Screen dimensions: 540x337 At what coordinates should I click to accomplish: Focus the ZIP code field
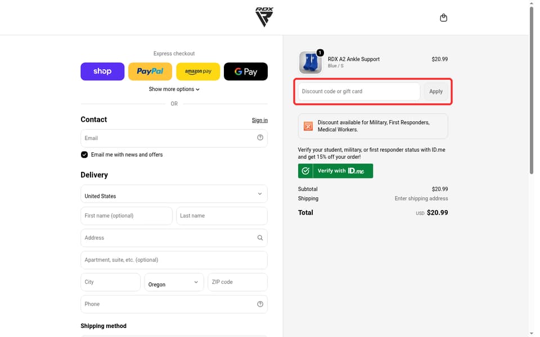pos(237,282)
